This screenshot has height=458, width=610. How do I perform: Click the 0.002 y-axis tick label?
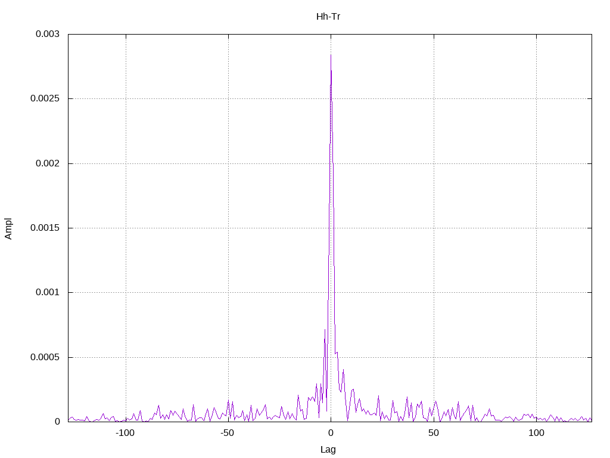pos(48,163)
